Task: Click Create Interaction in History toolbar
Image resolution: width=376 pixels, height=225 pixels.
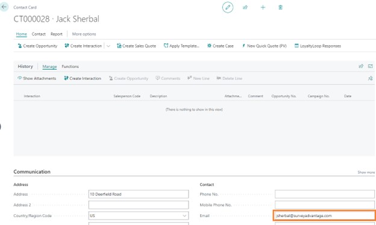Action: [83, 78]
